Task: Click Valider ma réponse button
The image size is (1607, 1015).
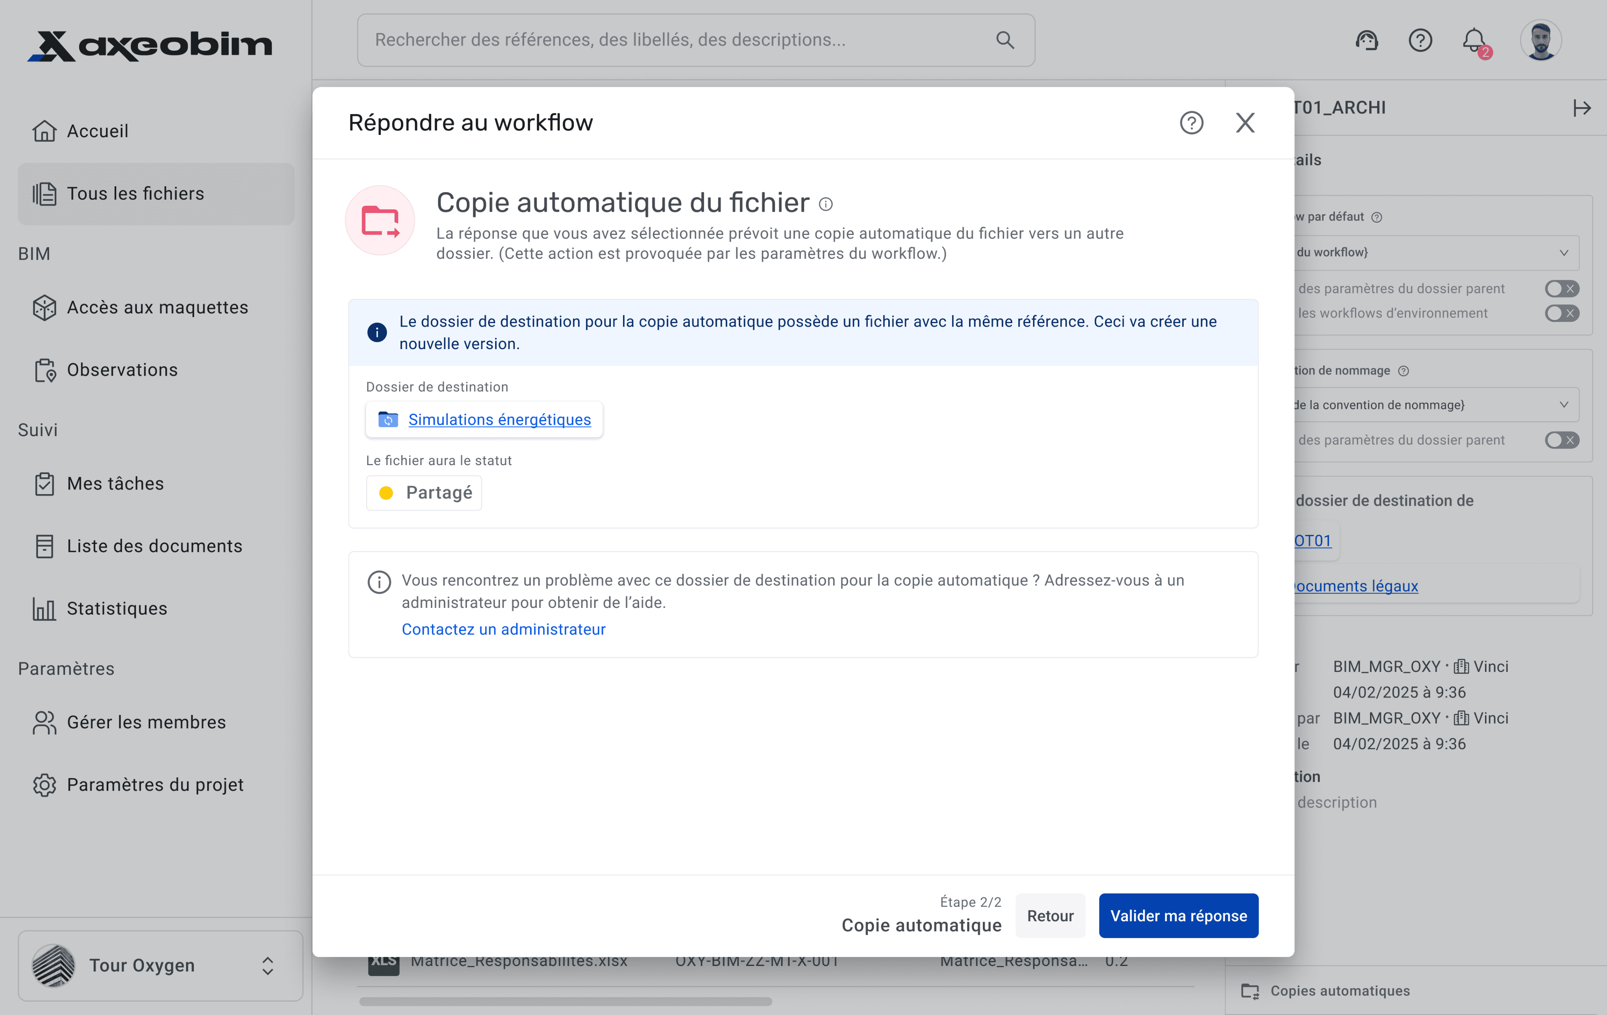Action: tap(1178, 915)
